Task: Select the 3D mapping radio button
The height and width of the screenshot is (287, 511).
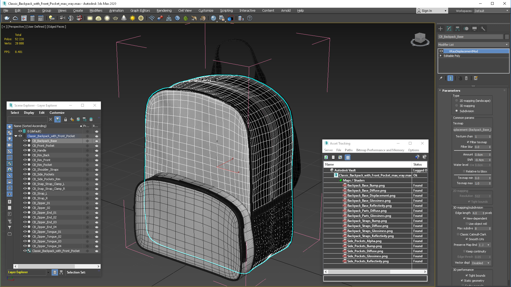Action: pyautogui.click(x=457, y=106)
